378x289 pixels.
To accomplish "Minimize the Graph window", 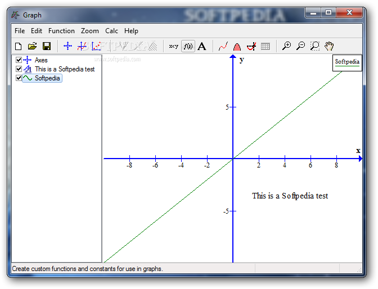I will click(x=313, y=13).
